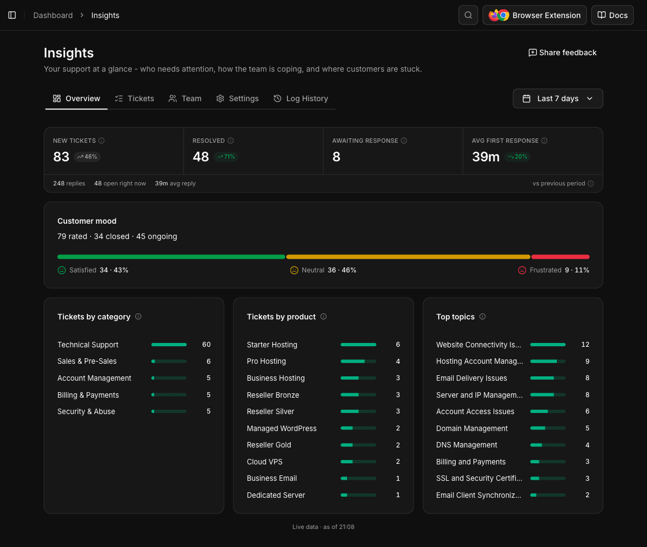This screenshot has width=647, height=547.
Task: Click the Share feedback link
Action: (562, 53)
